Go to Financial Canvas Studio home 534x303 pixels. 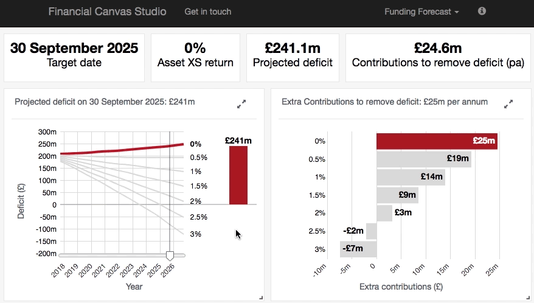pos(107,12)
